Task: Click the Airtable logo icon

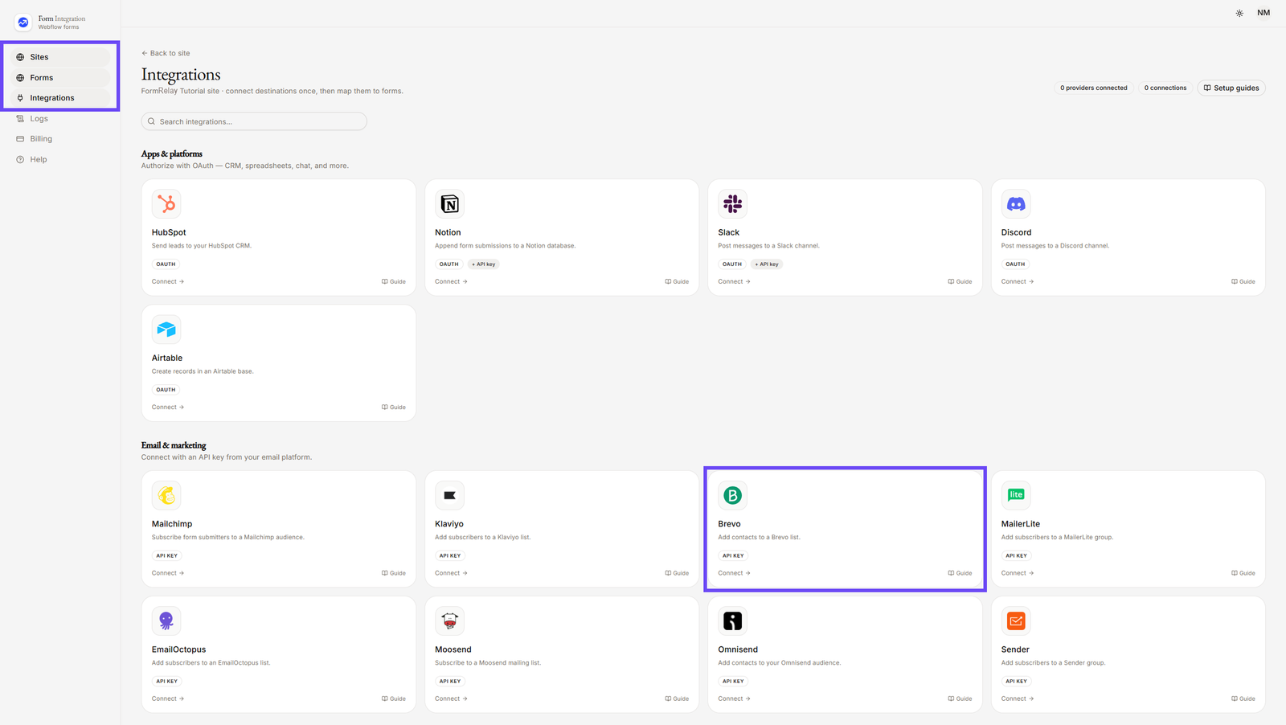Action: click(166, 330)
